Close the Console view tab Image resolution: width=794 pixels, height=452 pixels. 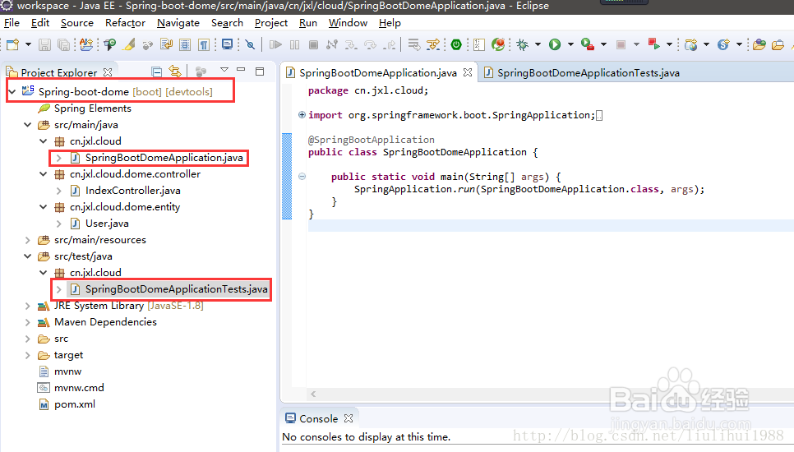pos(349,418)
